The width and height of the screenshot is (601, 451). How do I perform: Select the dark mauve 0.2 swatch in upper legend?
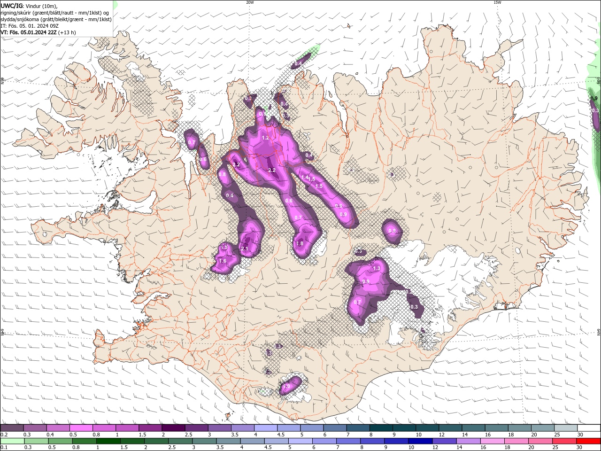click(x=12, y=428)
